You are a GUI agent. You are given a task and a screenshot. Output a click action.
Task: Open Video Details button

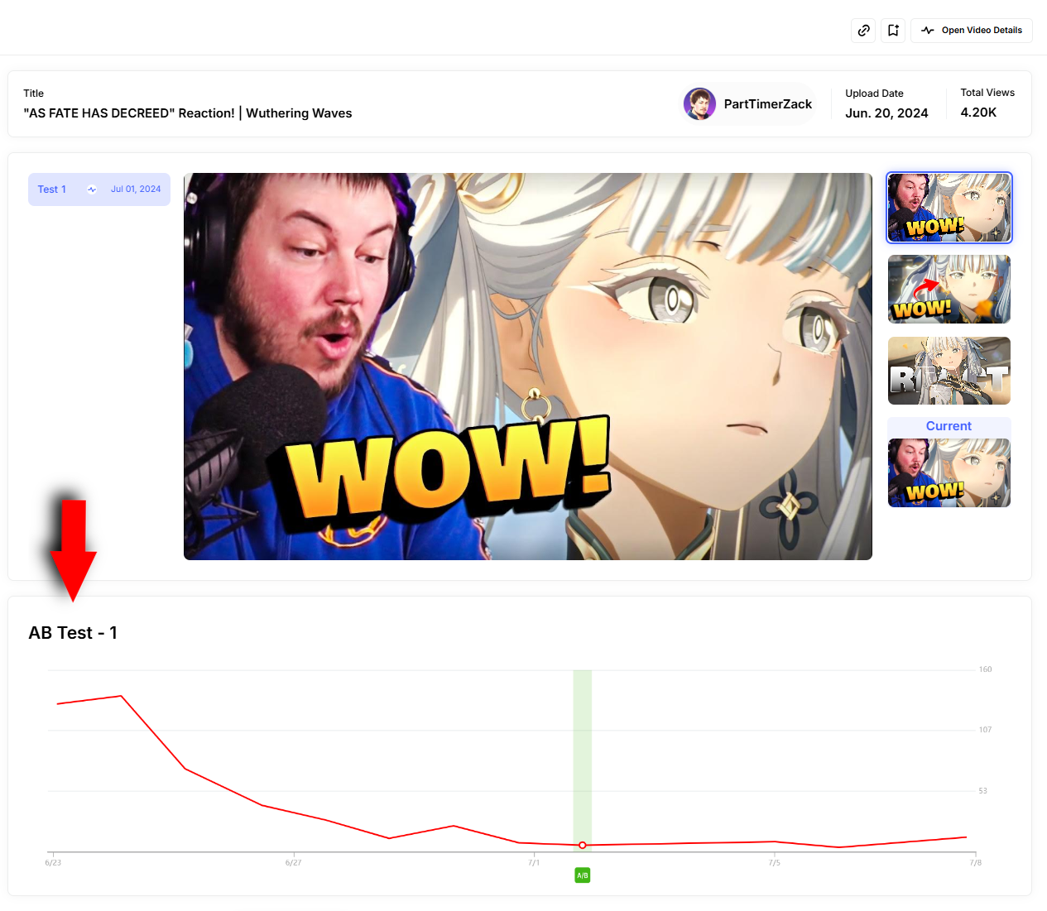click(972, 31)
